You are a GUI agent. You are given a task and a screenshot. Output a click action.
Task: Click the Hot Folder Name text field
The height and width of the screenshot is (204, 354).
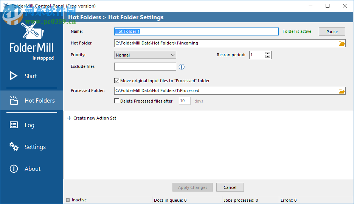click(x=196, y=32)
